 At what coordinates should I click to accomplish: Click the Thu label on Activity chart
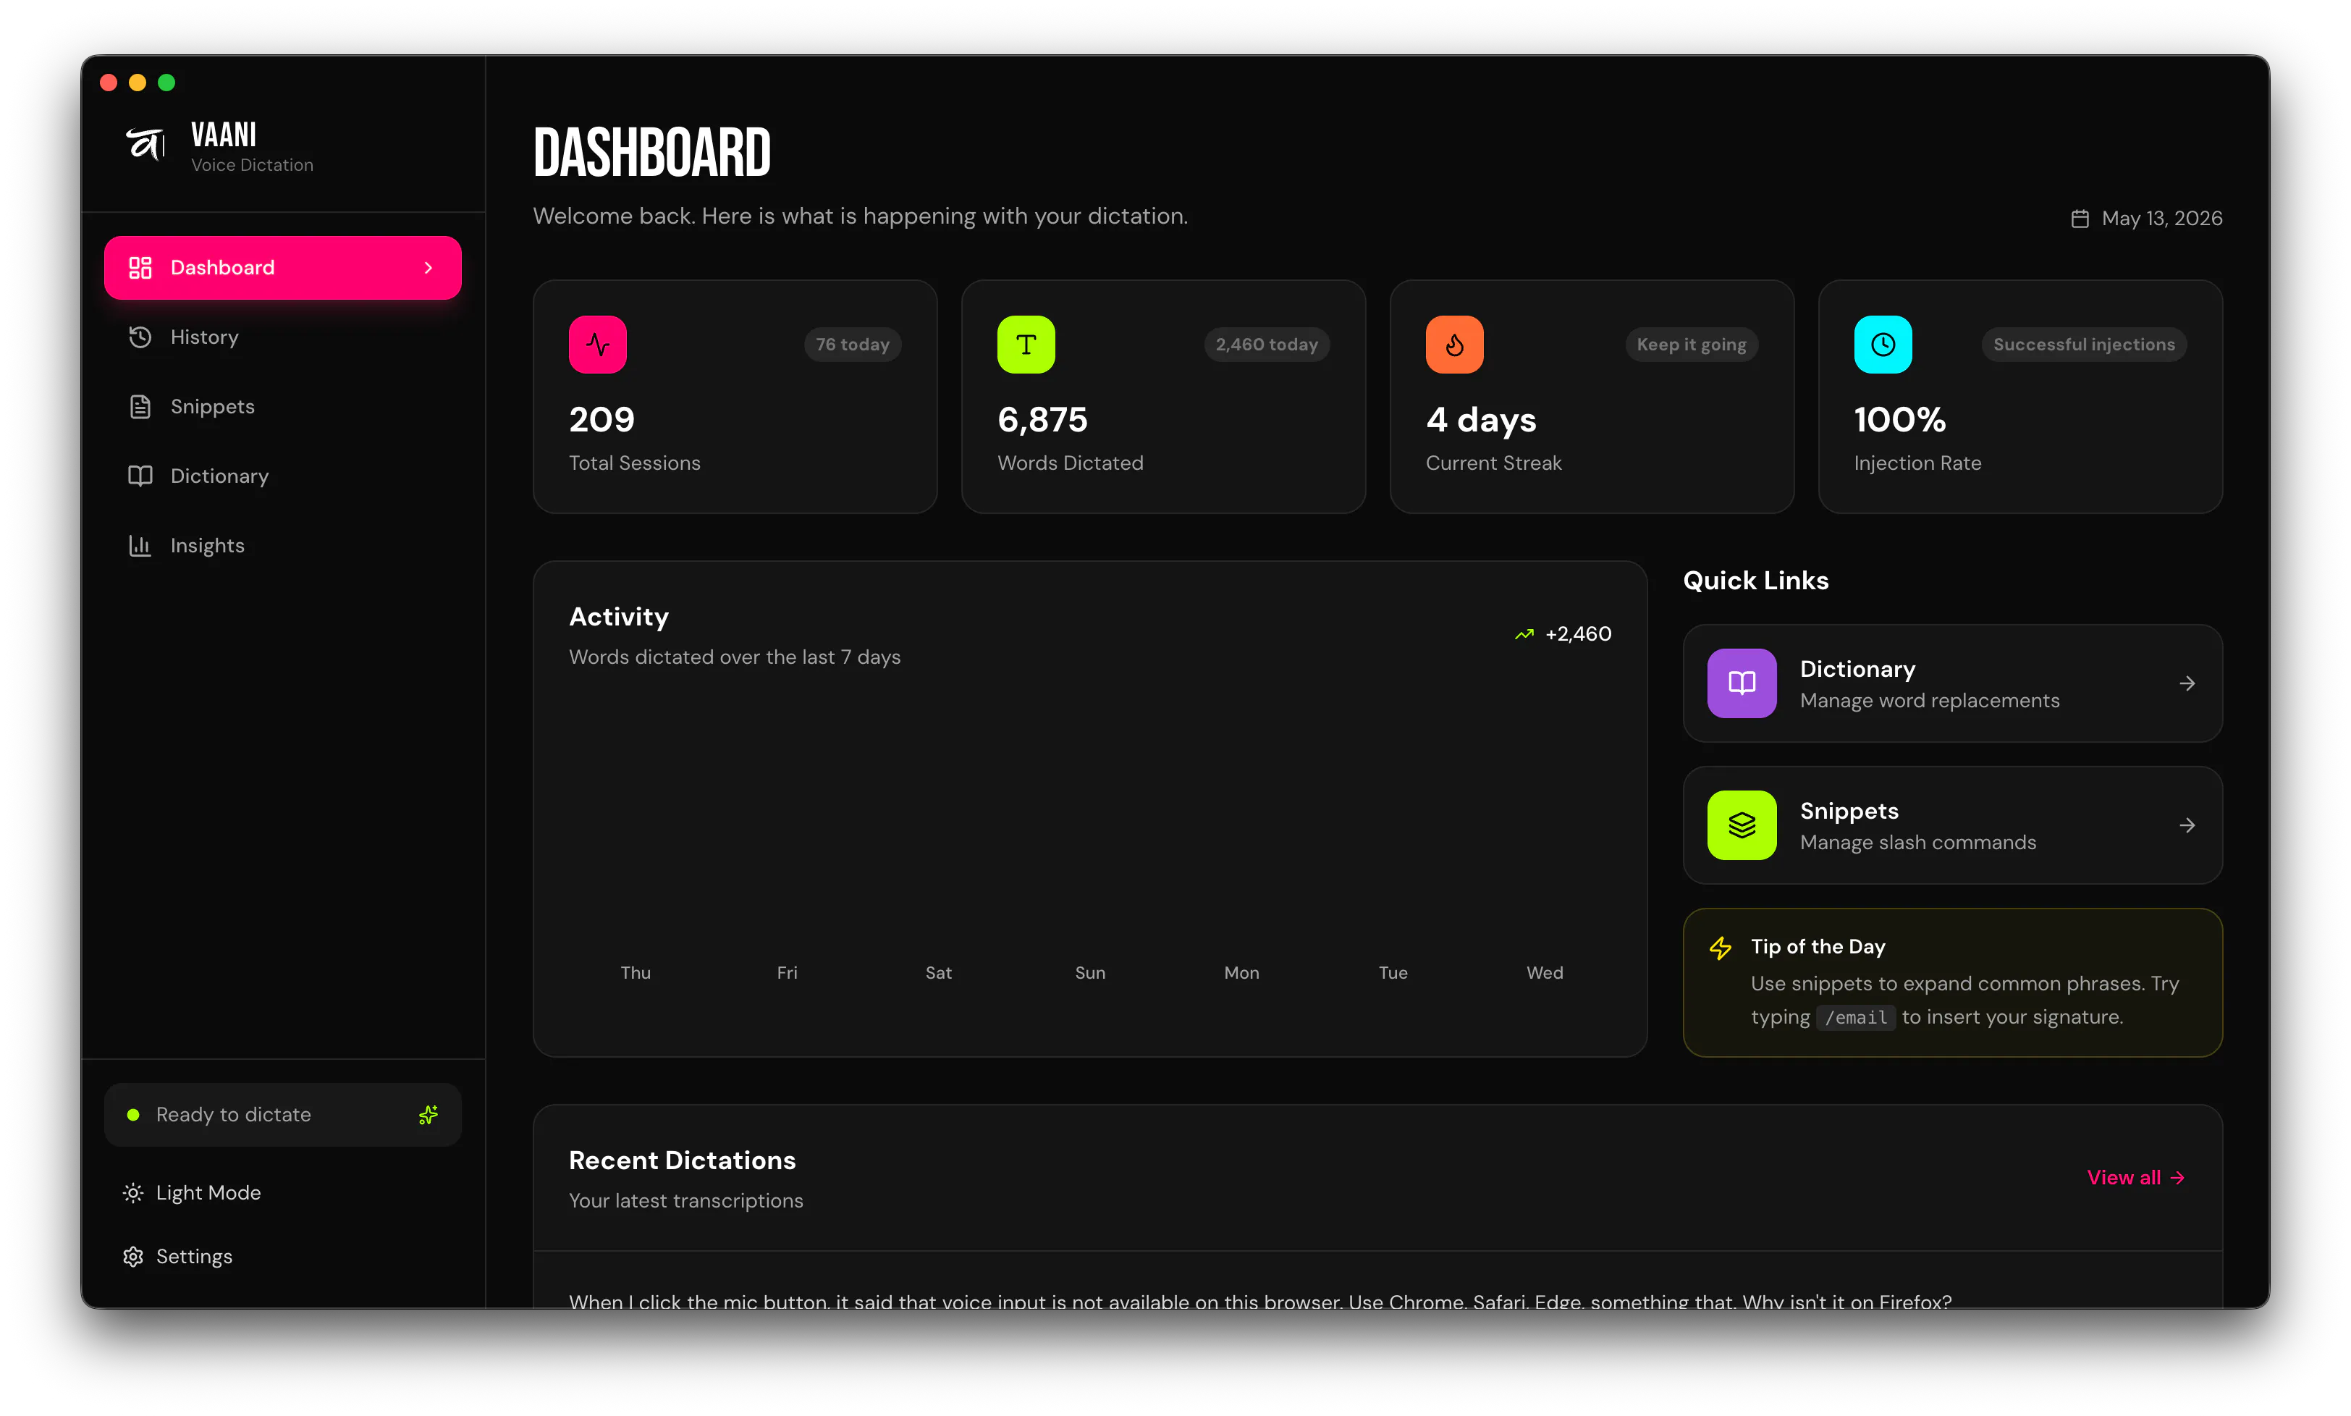point(636,972)
